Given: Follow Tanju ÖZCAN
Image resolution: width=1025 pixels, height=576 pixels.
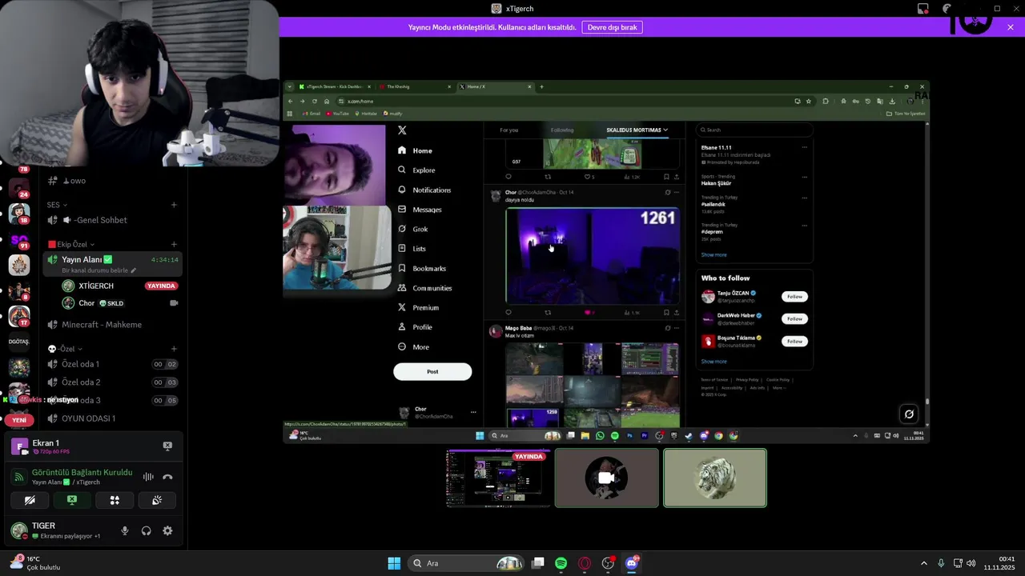Looking at the screenshot, I should click(x=794, y=297).
